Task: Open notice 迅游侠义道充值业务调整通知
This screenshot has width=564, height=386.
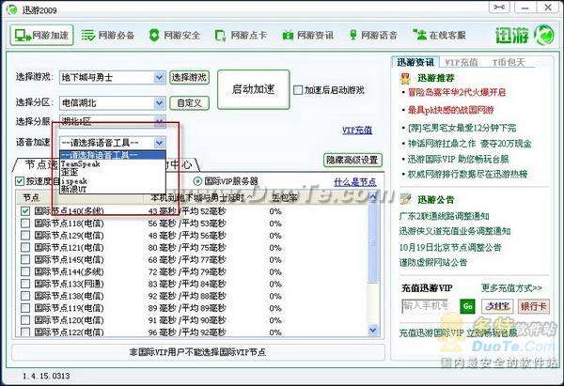Action: point(455,231)
